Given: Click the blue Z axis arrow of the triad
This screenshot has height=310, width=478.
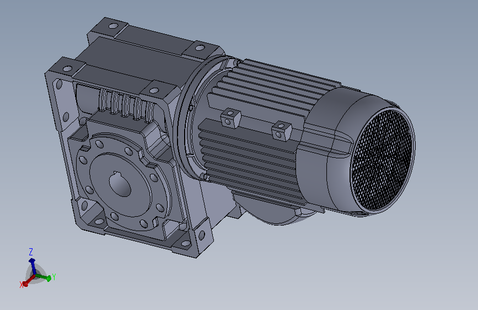Looking at the screenshot, I should coord(33,266).
